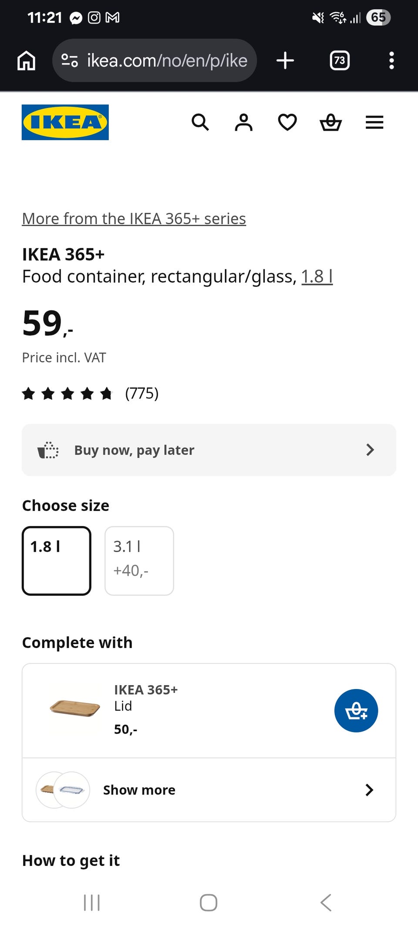Open the bamboo Lid product thumbnail

pos(75,708)
